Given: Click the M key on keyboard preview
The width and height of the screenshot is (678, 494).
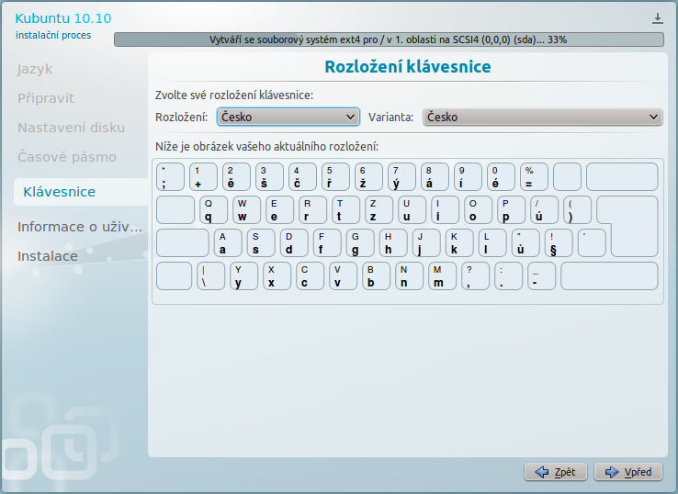Looking at the screenshot, I should click(x=442, y=275).
